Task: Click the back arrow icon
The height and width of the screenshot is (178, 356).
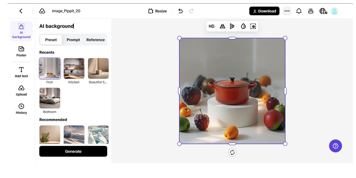Action: (x=21, y=11)
